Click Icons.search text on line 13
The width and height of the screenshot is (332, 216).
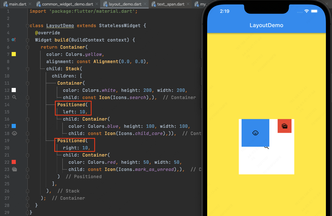pyautogui.click(x=129, y=97)
